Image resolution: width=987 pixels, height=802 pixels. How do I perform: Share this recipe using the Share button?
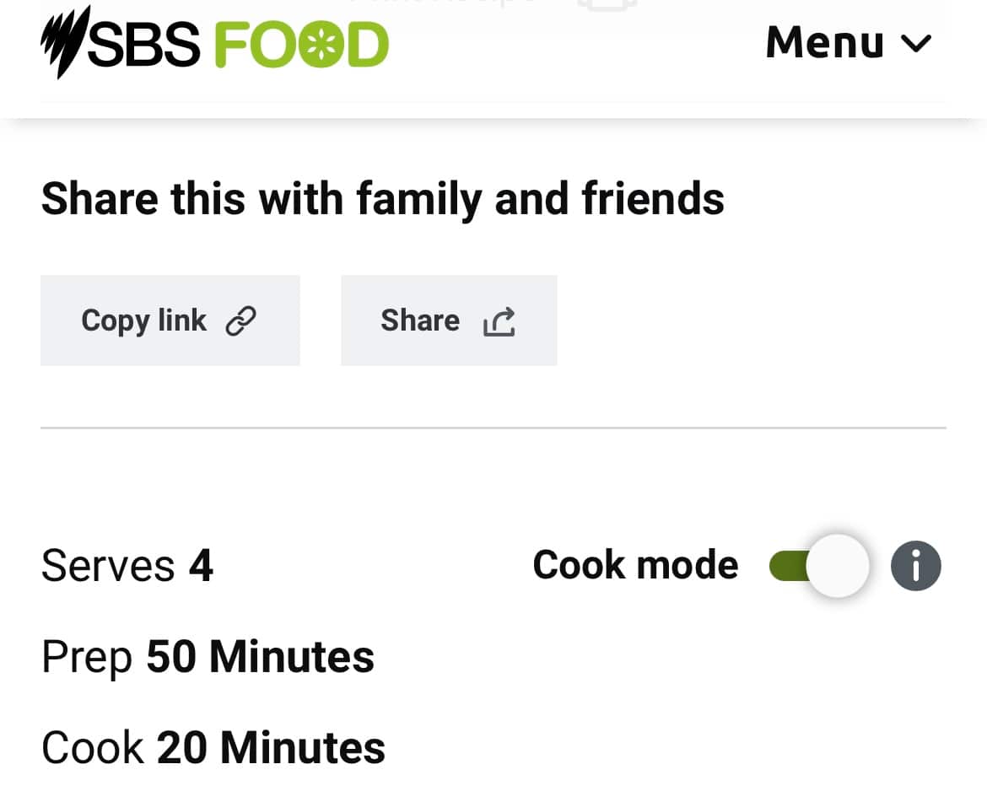point(448,320)
